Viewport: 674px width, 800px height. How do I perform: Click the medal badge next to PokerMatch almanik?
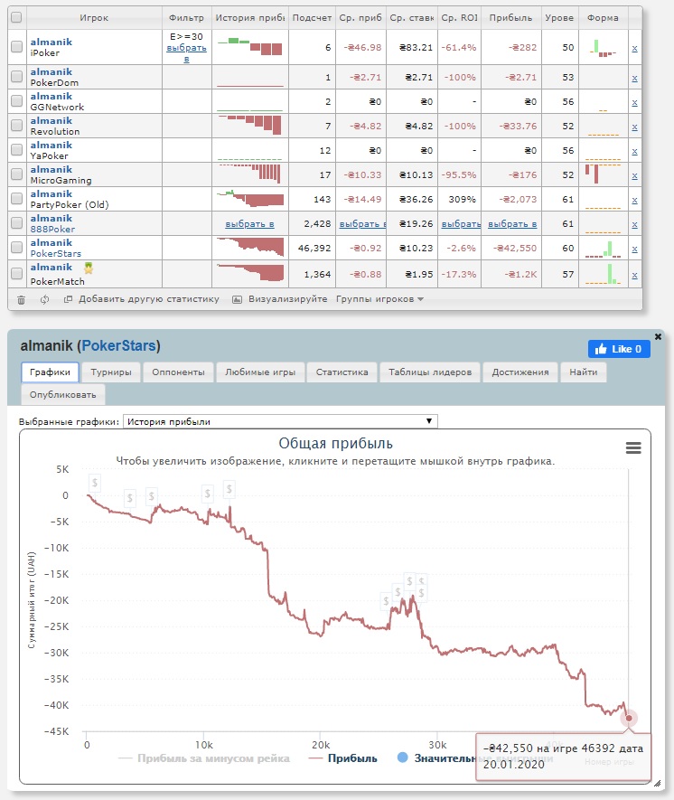(89, 268)
